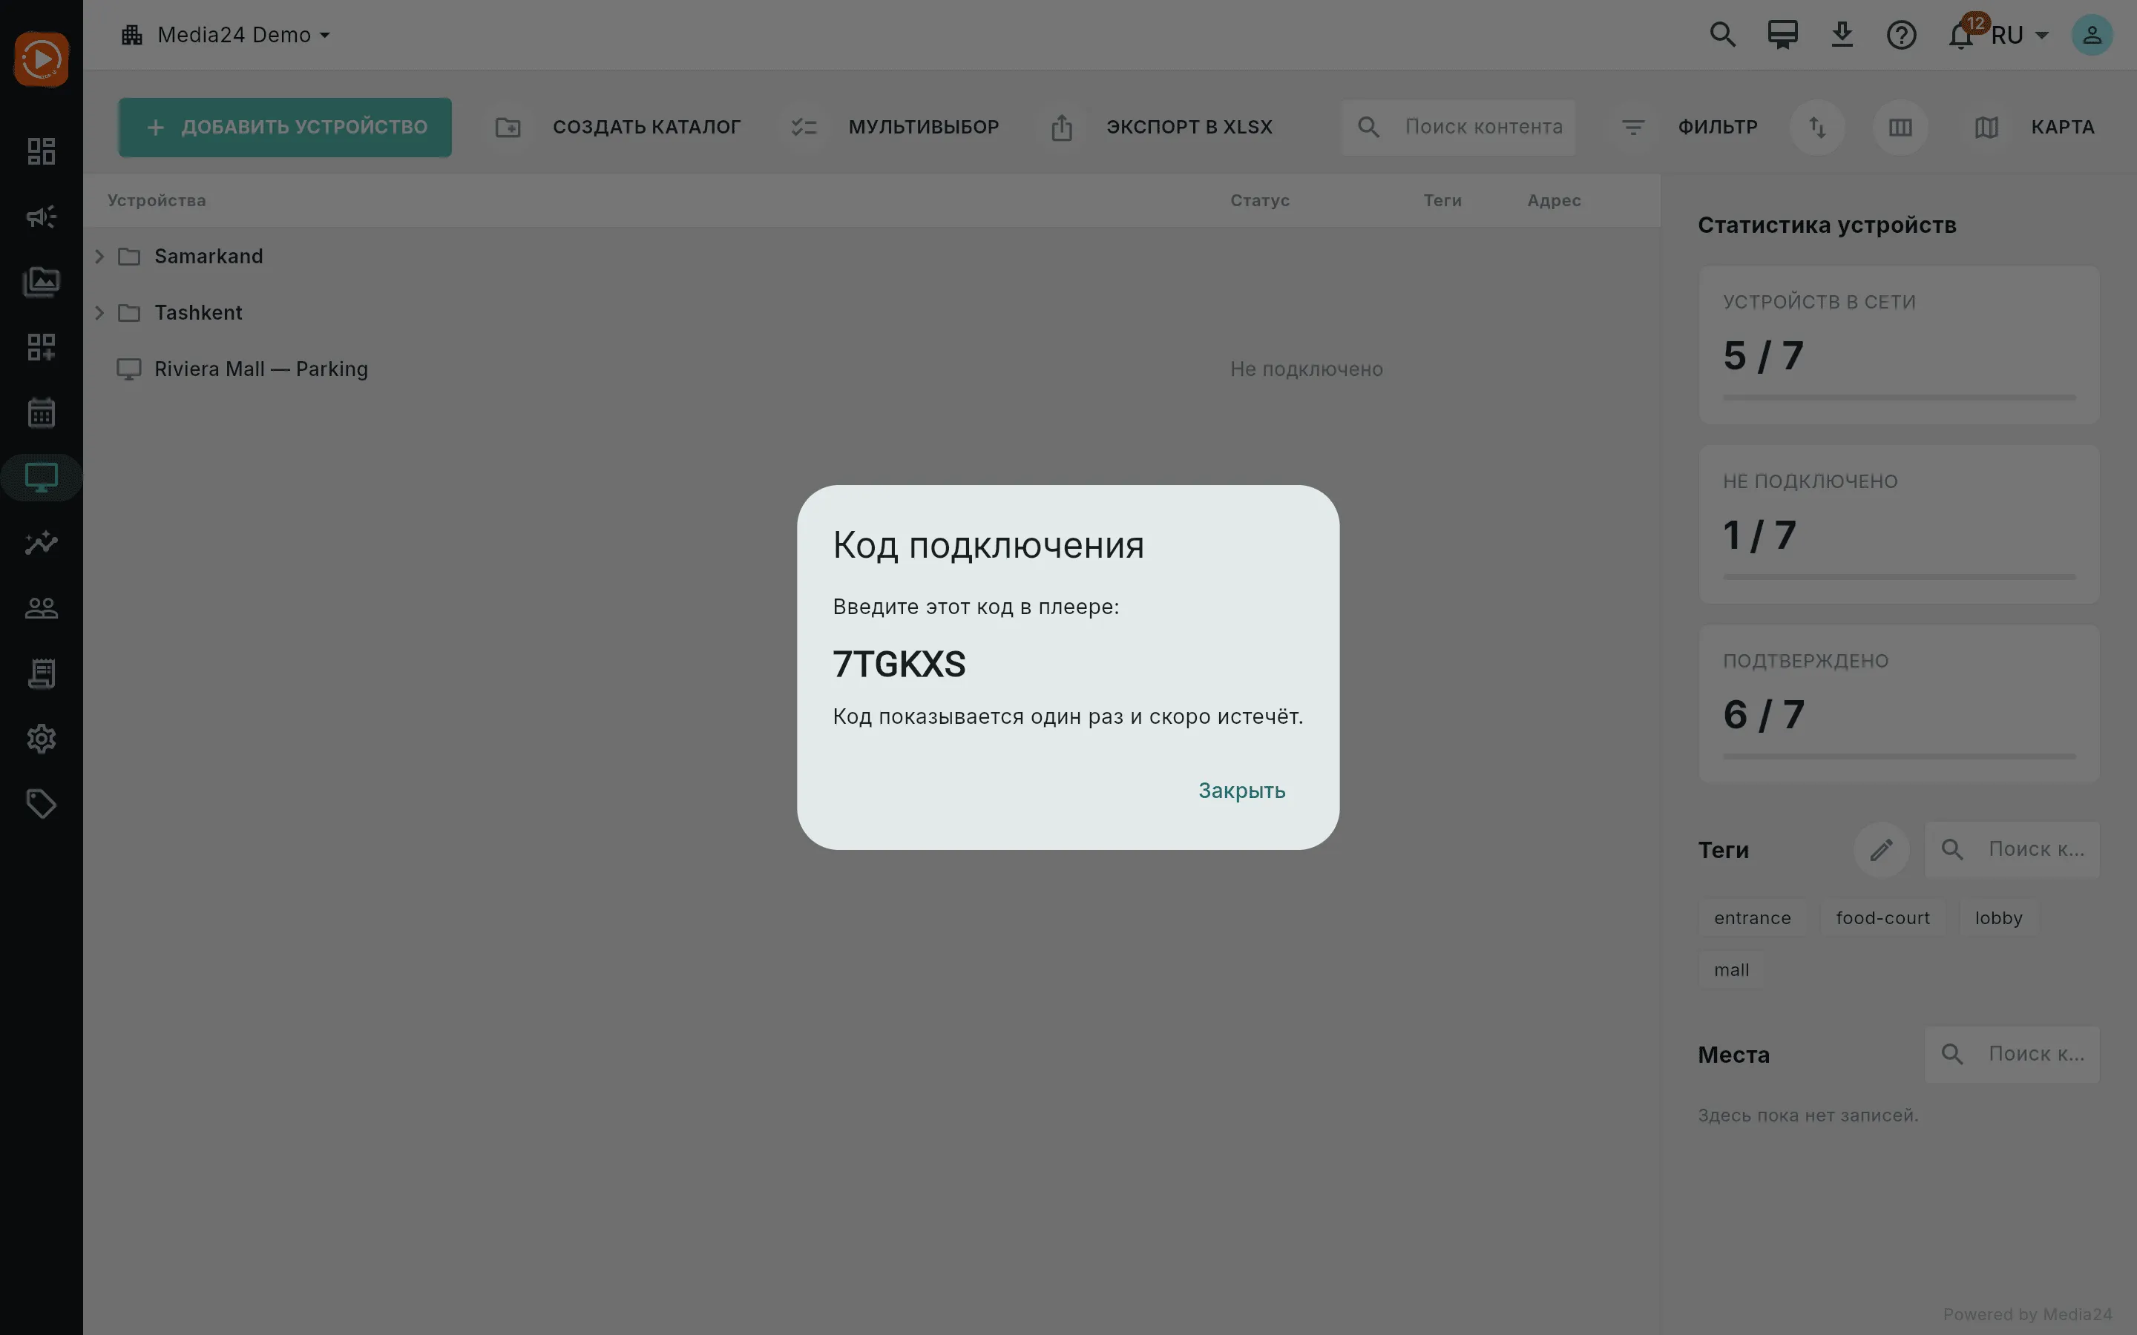
Task: Open the Media24 Demo organization dropdown
Action: point(227,36)
